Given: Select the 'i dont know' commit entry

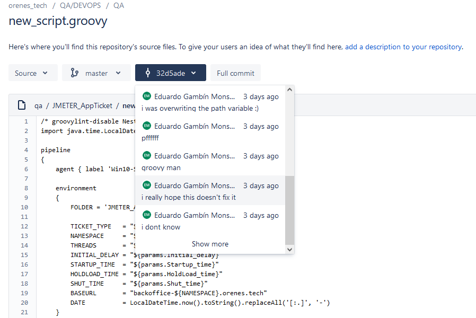Looking at the screenshot, I should pos(210,221).
